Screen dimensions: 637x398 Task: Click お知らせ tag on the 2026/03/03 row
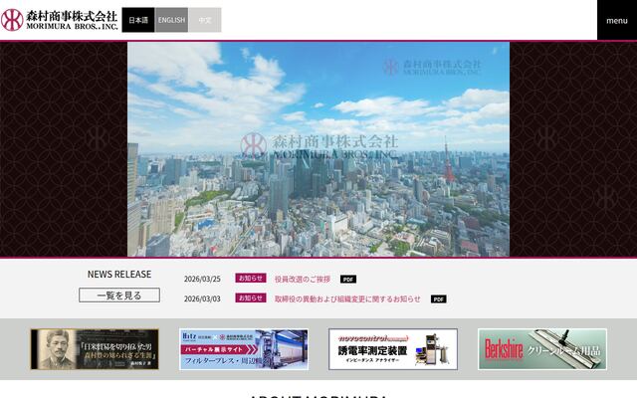tap(251, 298)
